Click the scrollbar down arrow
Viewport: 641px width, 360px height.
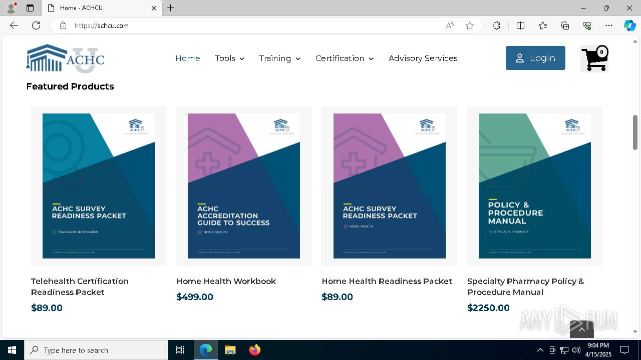(635, 331)
